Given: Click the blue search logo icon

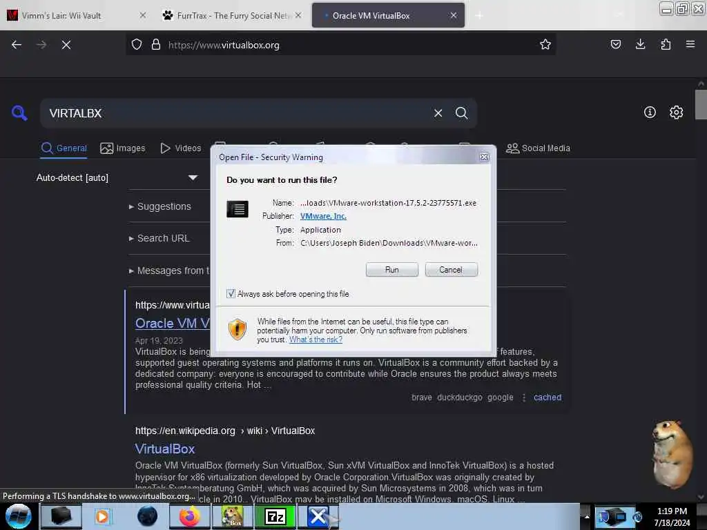Looking at the screenshot, I should 19,112.
